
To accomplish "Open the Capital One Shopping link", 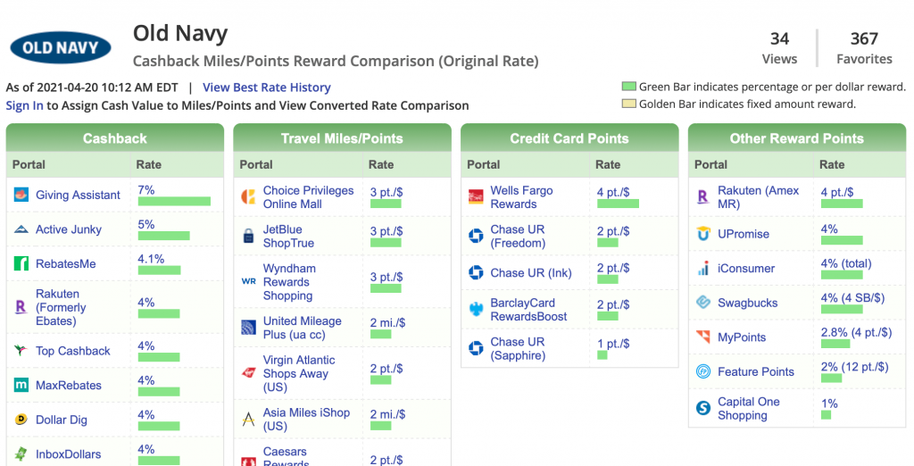I will pyautogui.click(x=749, y=408).
